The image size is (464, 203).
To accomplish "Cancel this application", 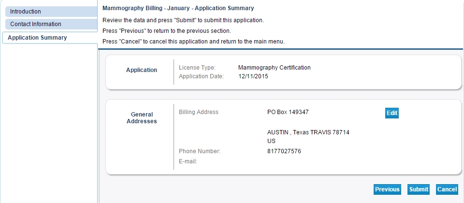I will coord(447,189).
